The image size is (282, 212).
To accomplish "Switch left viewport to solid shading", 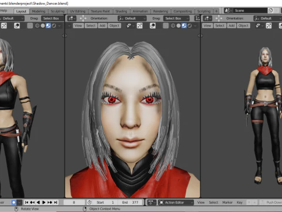I will (43, 26).
